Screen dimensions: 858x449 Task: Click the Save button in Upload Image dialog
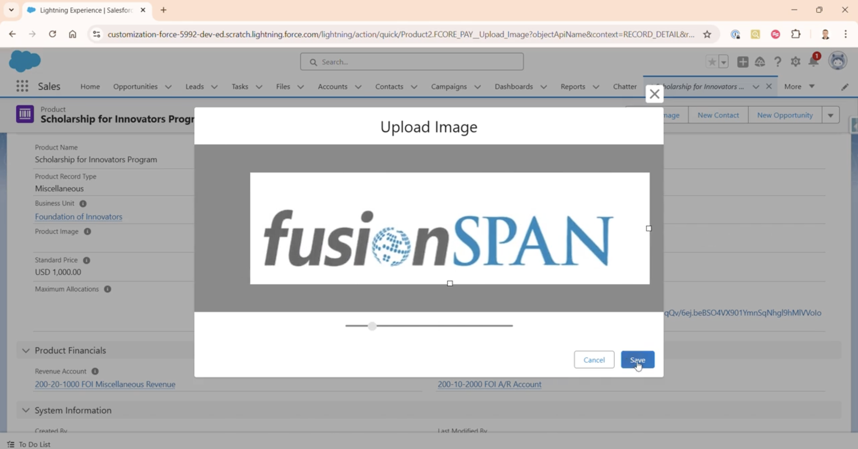(x=637, y=360)
